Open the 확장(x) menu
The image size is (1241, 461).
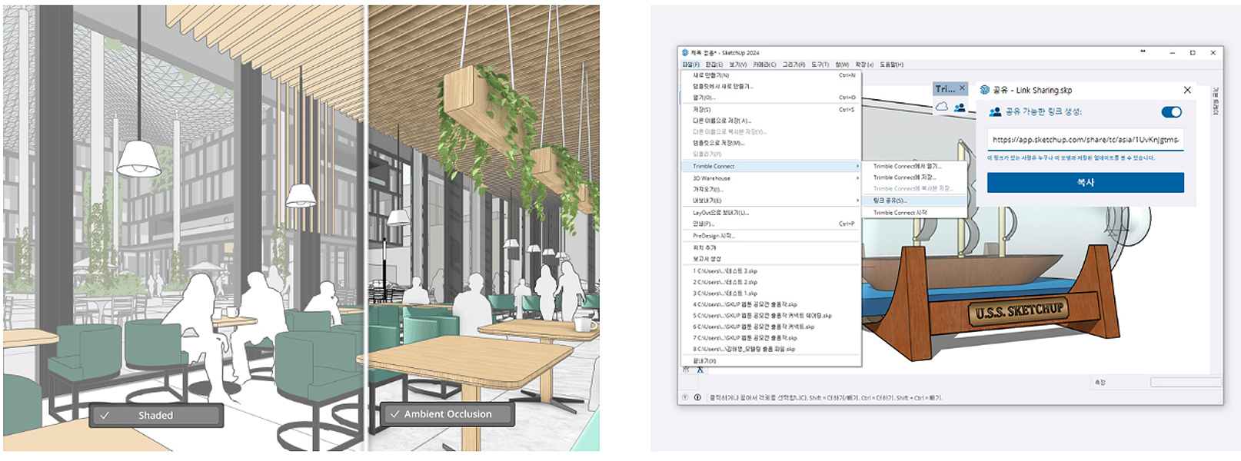864,65
